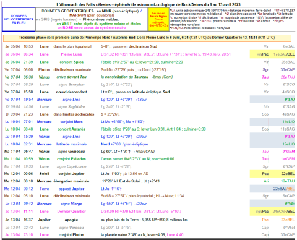297x240 pixels.
Task: Click the "signe Gémeaux" entry
Action: click(71, 152)
